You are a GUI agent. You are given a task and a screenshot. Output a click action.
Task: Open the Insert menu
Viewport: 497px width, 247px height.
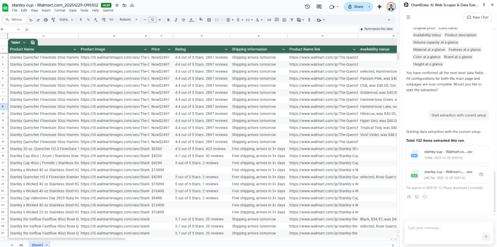pos(46,10)
